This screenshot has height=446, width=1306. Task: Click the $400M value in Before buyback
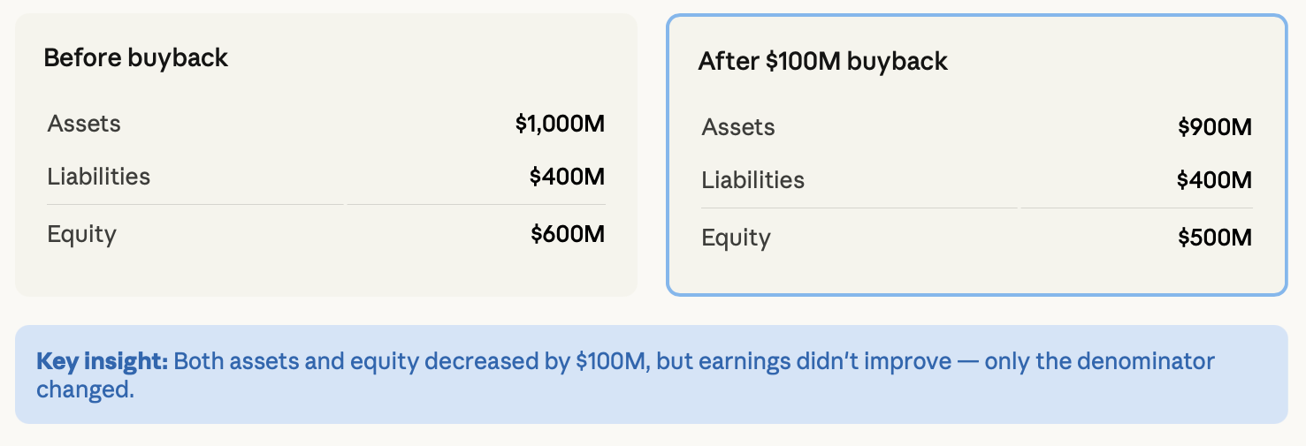coord(567,177)
